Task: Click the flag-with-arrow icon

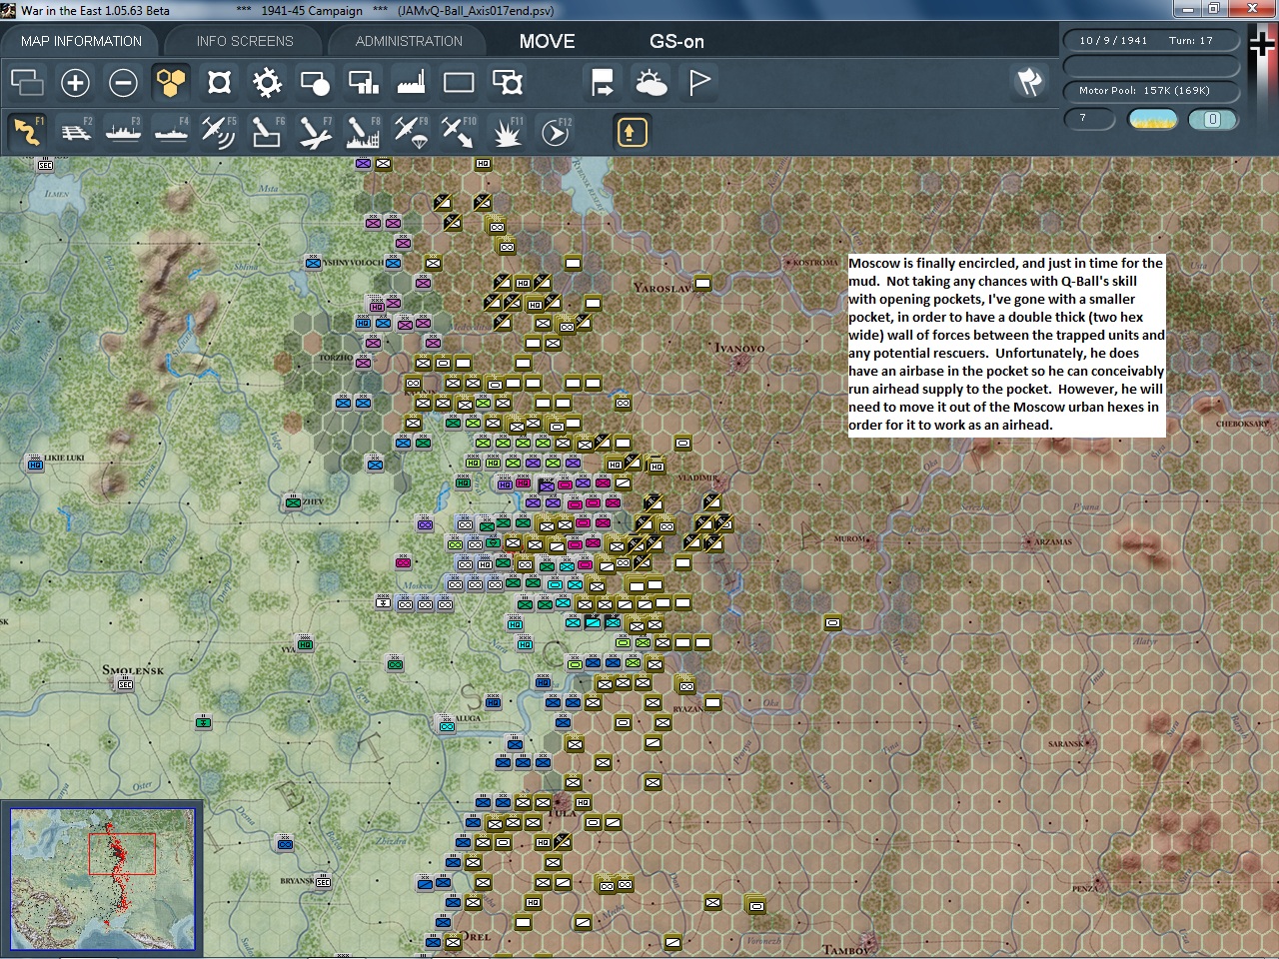Action: click(x=603, y=82)
